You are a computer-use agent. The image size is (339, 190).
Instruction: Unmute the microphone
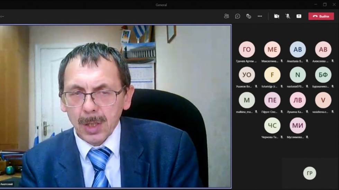coord(287,16)
